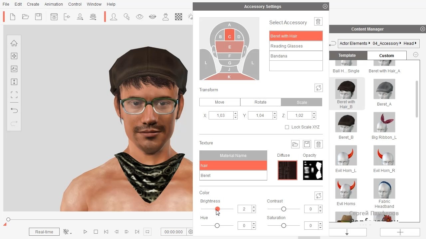Click the Undo arrow in left toolbar
Screen dimensions: 426x239
pos(14,110)
